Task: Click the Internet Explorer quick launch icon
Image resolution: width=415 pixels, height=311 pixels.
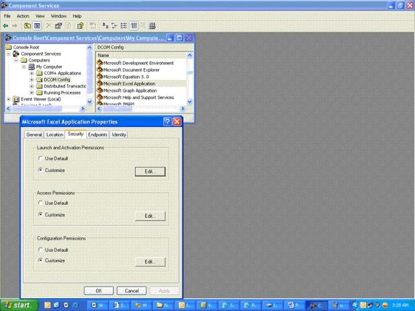Action: [75, 305]
